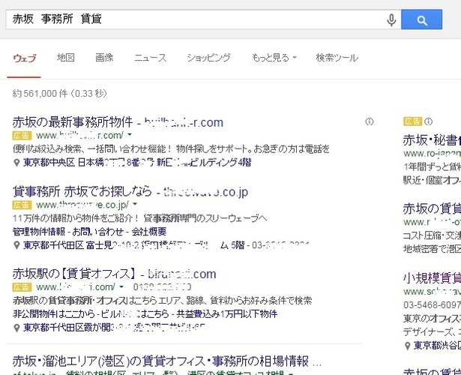Open the 管理物件情報 sitelink
This screenshot has height=375, width=461.
(x=39, y=231)
